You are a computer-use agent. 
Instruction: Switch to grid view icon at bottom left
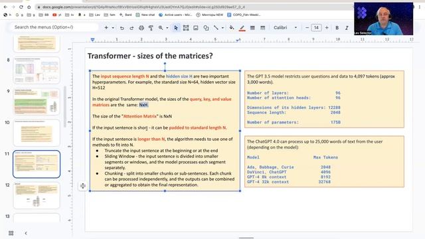coord(11,233)
